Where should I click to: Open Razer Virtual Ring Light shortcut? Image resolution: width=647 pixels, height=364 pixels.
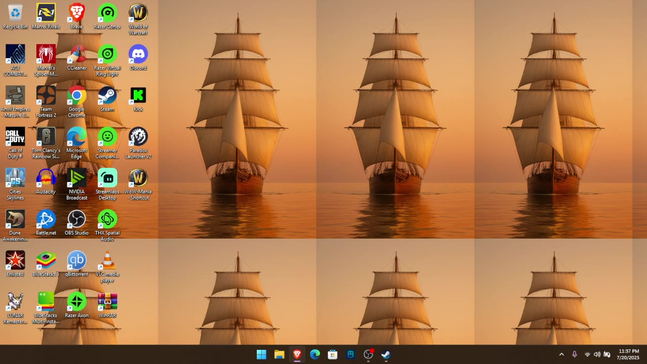[x=107, y=61]
